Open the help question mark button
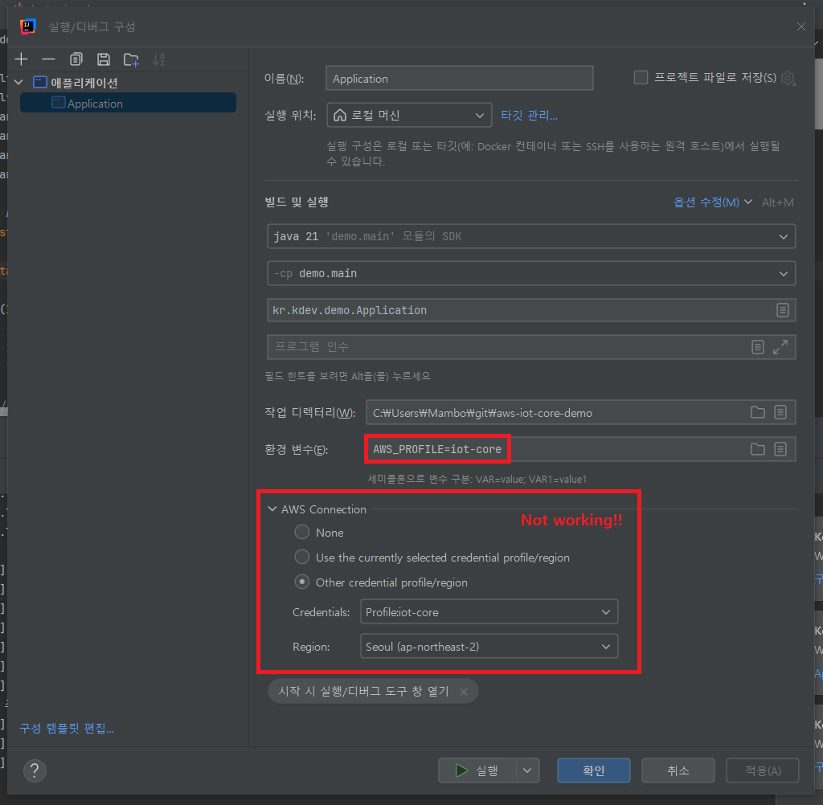Screen dimensions: 823x805 tap(35, 771)
